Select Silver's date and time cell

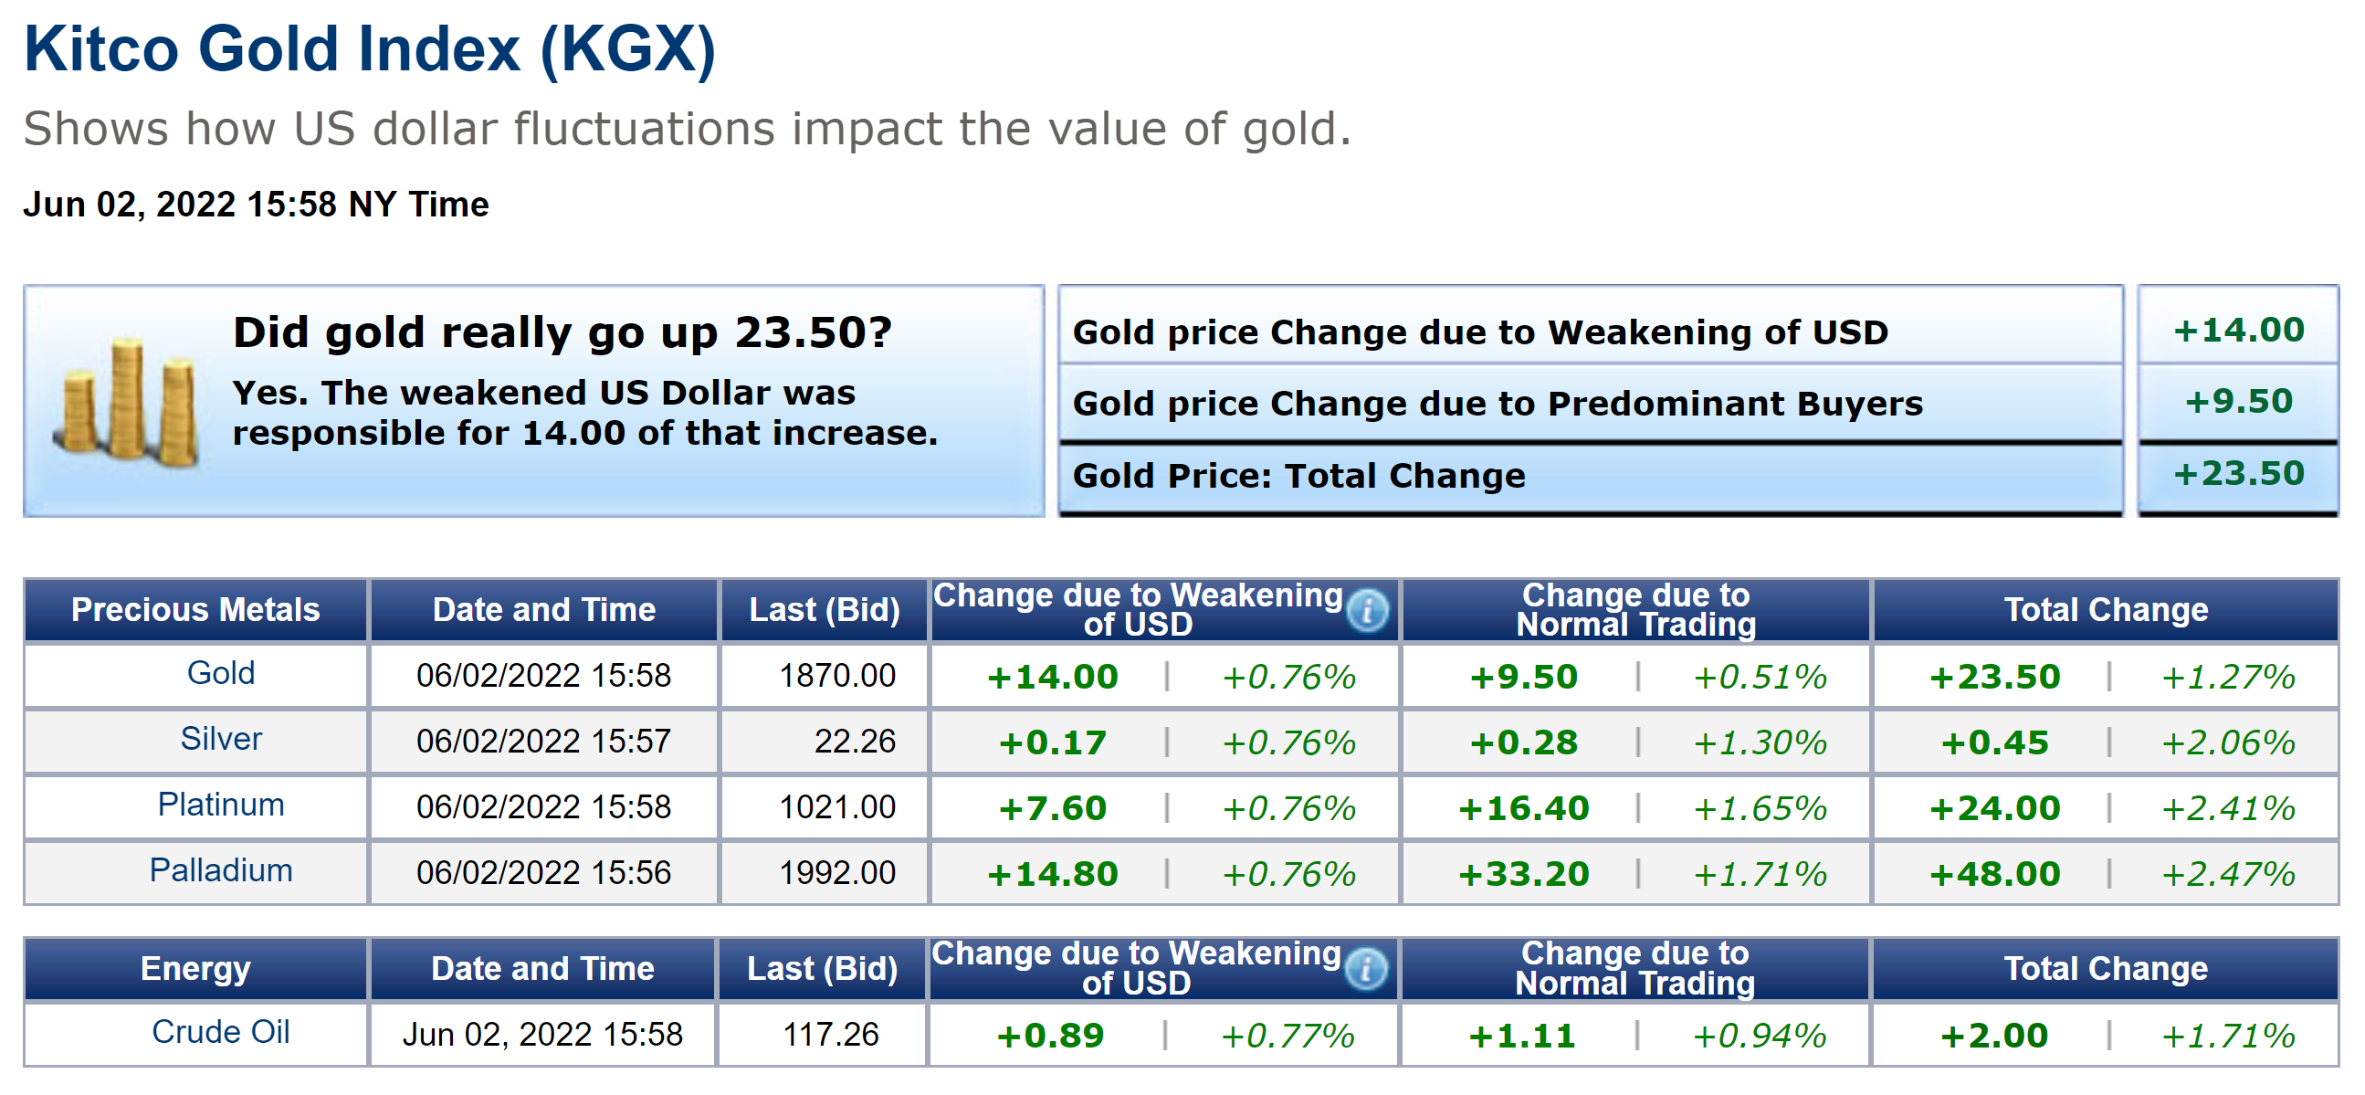(543, 742)
